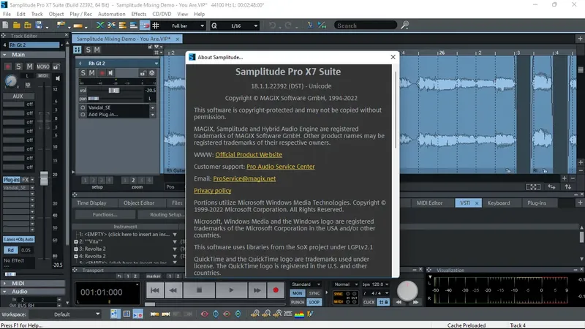Click the fast forward transport button
This screenshot has height=329, width=585.
[x=257, y=290]
